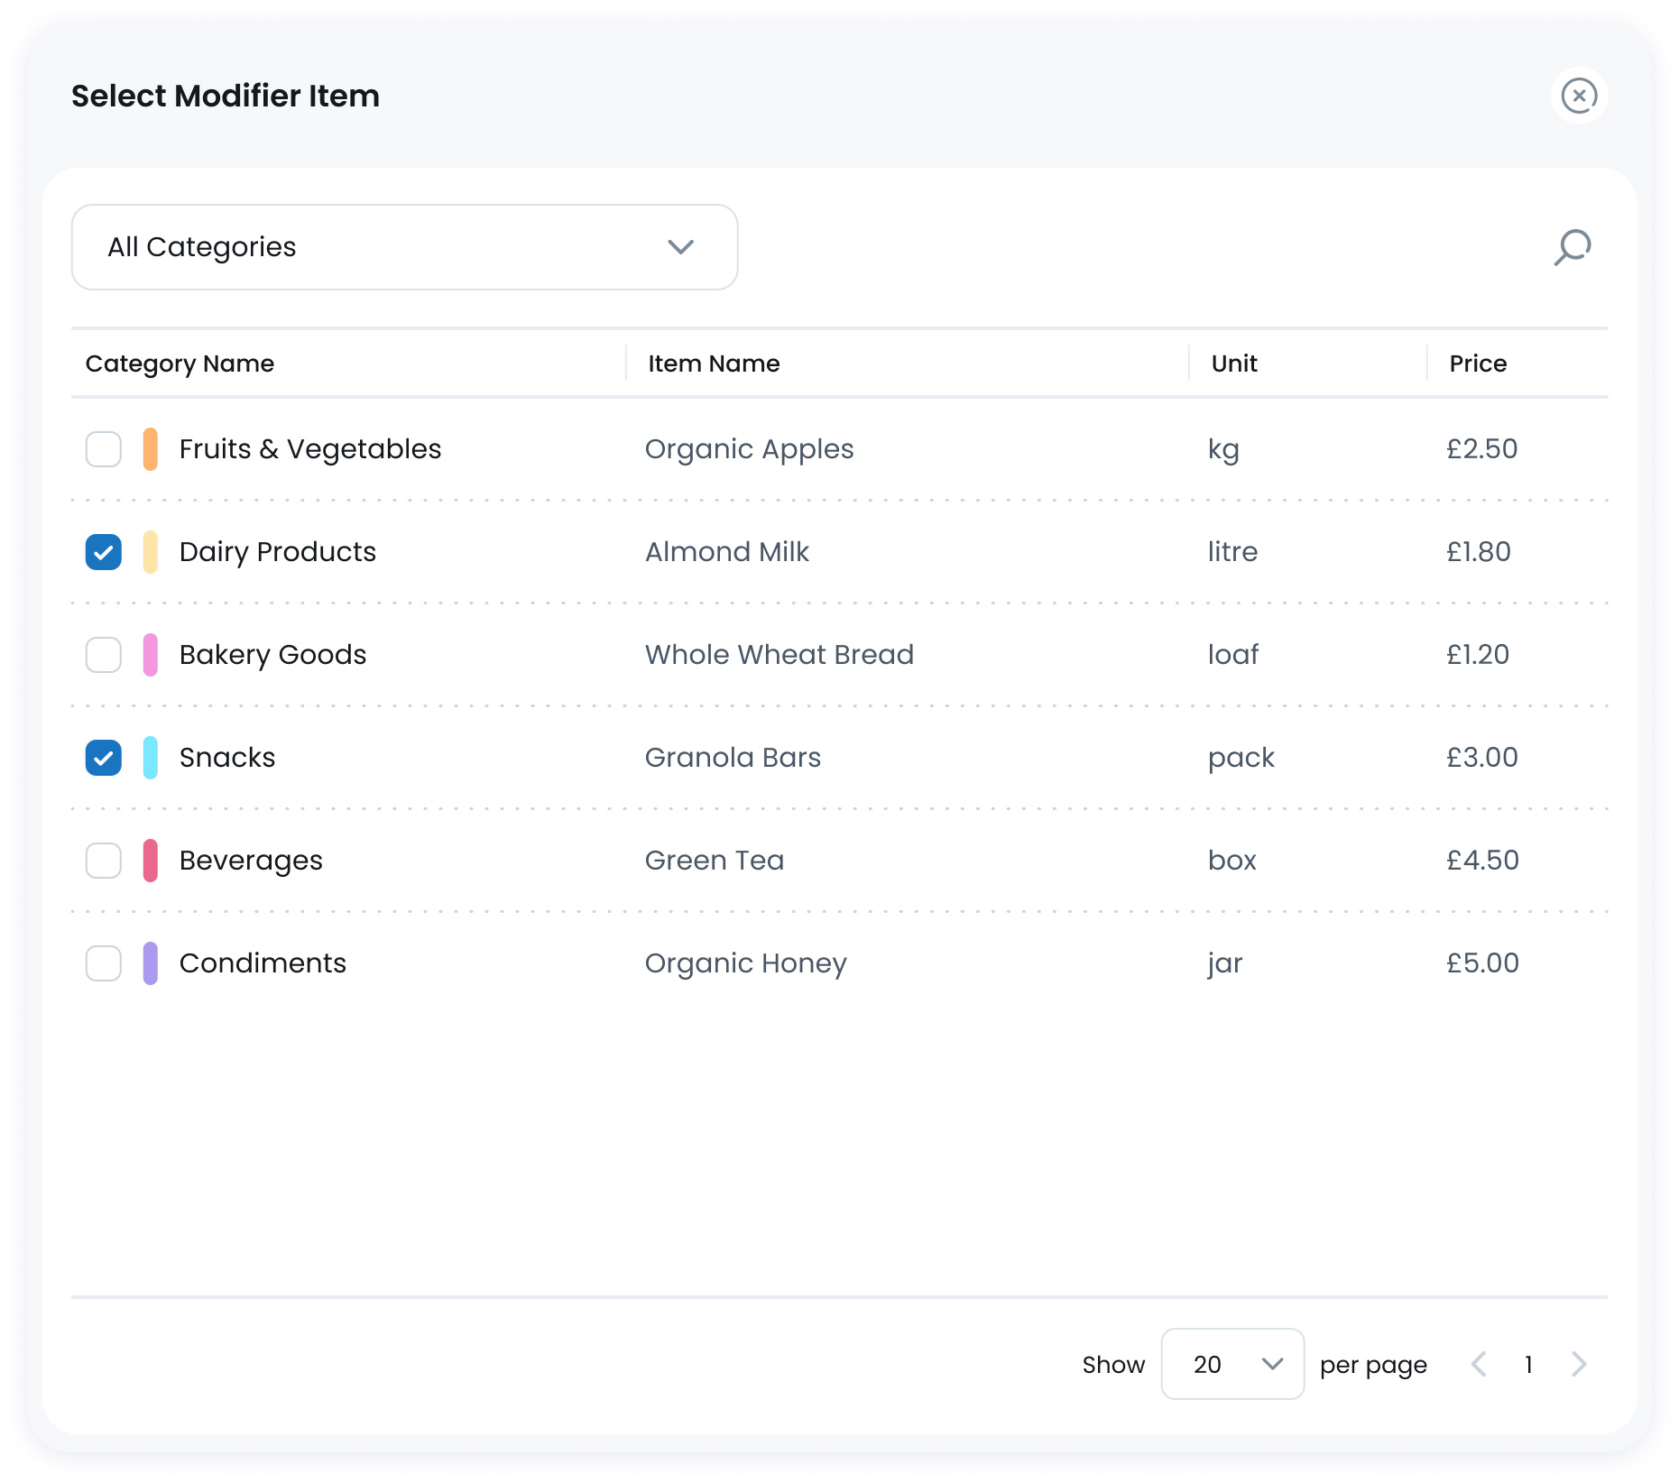Click the cyan Snacks color tag

151,758
